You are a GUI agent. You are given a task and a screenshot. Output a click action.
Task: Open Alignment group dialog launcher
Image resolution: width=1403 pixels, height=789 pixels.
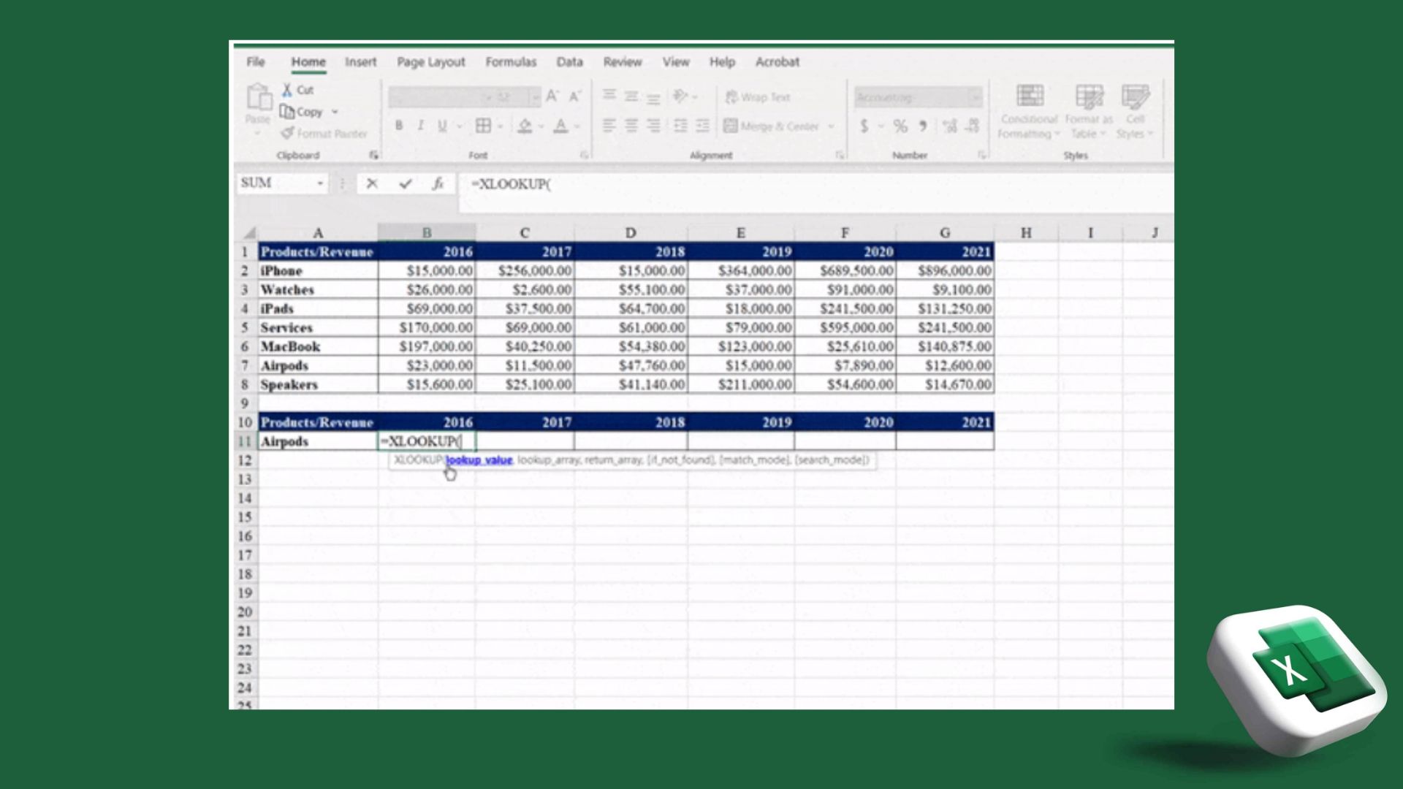click(x=840, y=155)
